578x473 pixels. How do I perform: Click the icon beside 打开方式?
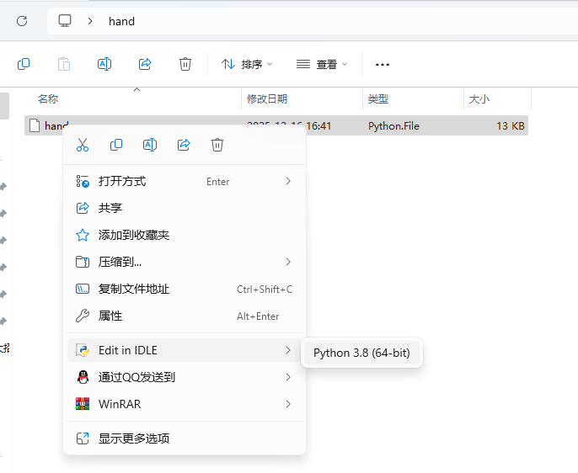tap(83, 181)
